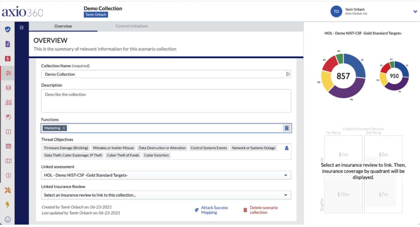
Task: Open the stacked layers sidebar icon
Action: pyautogui.click(x=8, y=88)
